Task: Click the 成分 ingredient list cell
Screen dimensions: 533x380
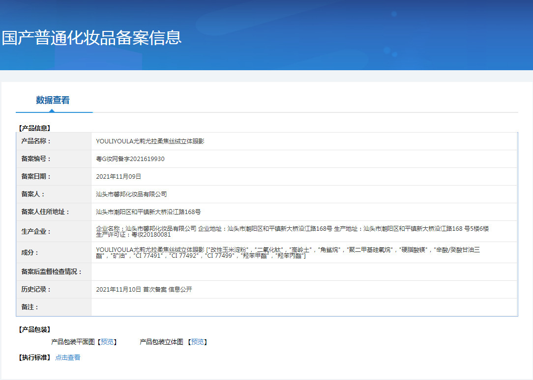Action: pyautogui.click(x=304, y=252)
